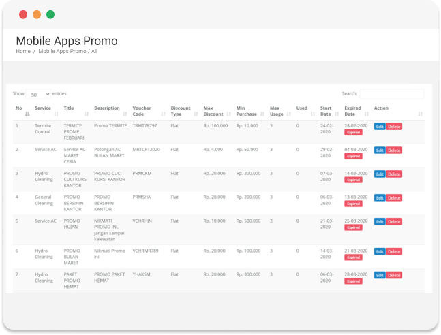Delete the PRMCKM voucher row
441x335 pixels.
[394, 174]
